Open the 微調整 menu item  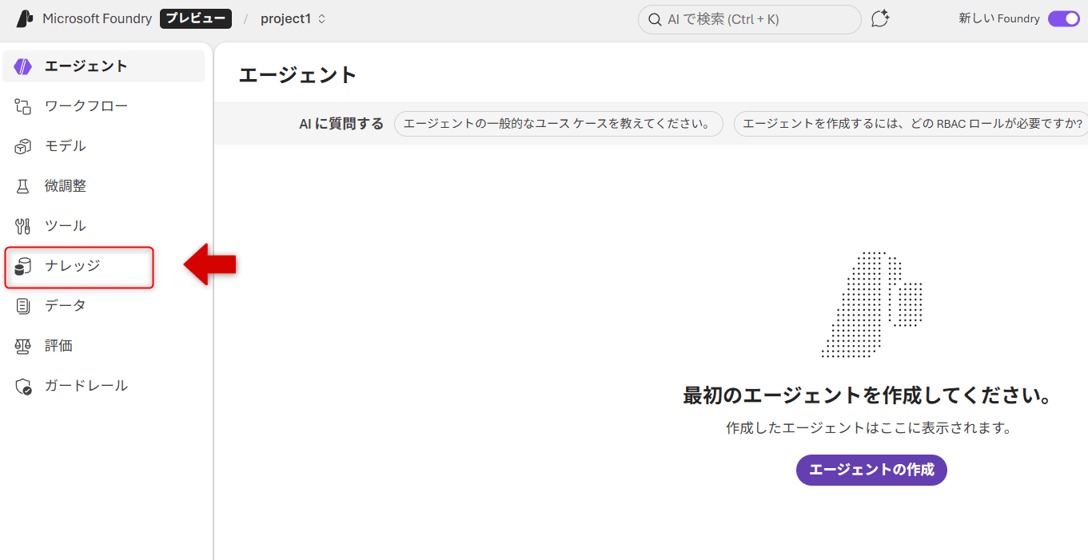[104, 186]
